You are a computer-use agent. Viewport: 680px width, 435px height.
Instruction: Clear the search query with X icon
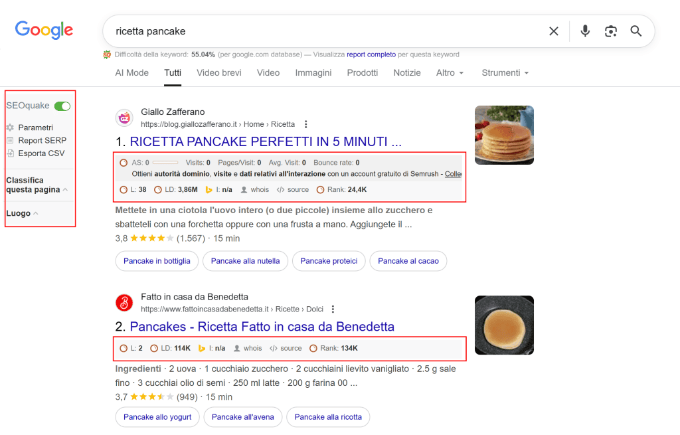[553, 31]
